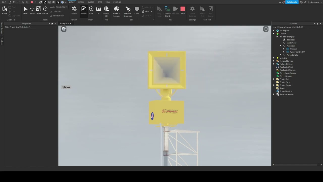Screen dimensions: 323x182
Task: Expand the StarterPlayer node
Action: pyautogui.click(x=274, y=85)
